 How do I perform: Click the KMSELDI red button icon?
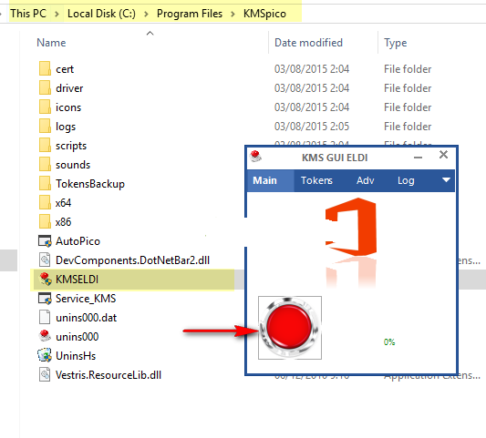[46, 280]
